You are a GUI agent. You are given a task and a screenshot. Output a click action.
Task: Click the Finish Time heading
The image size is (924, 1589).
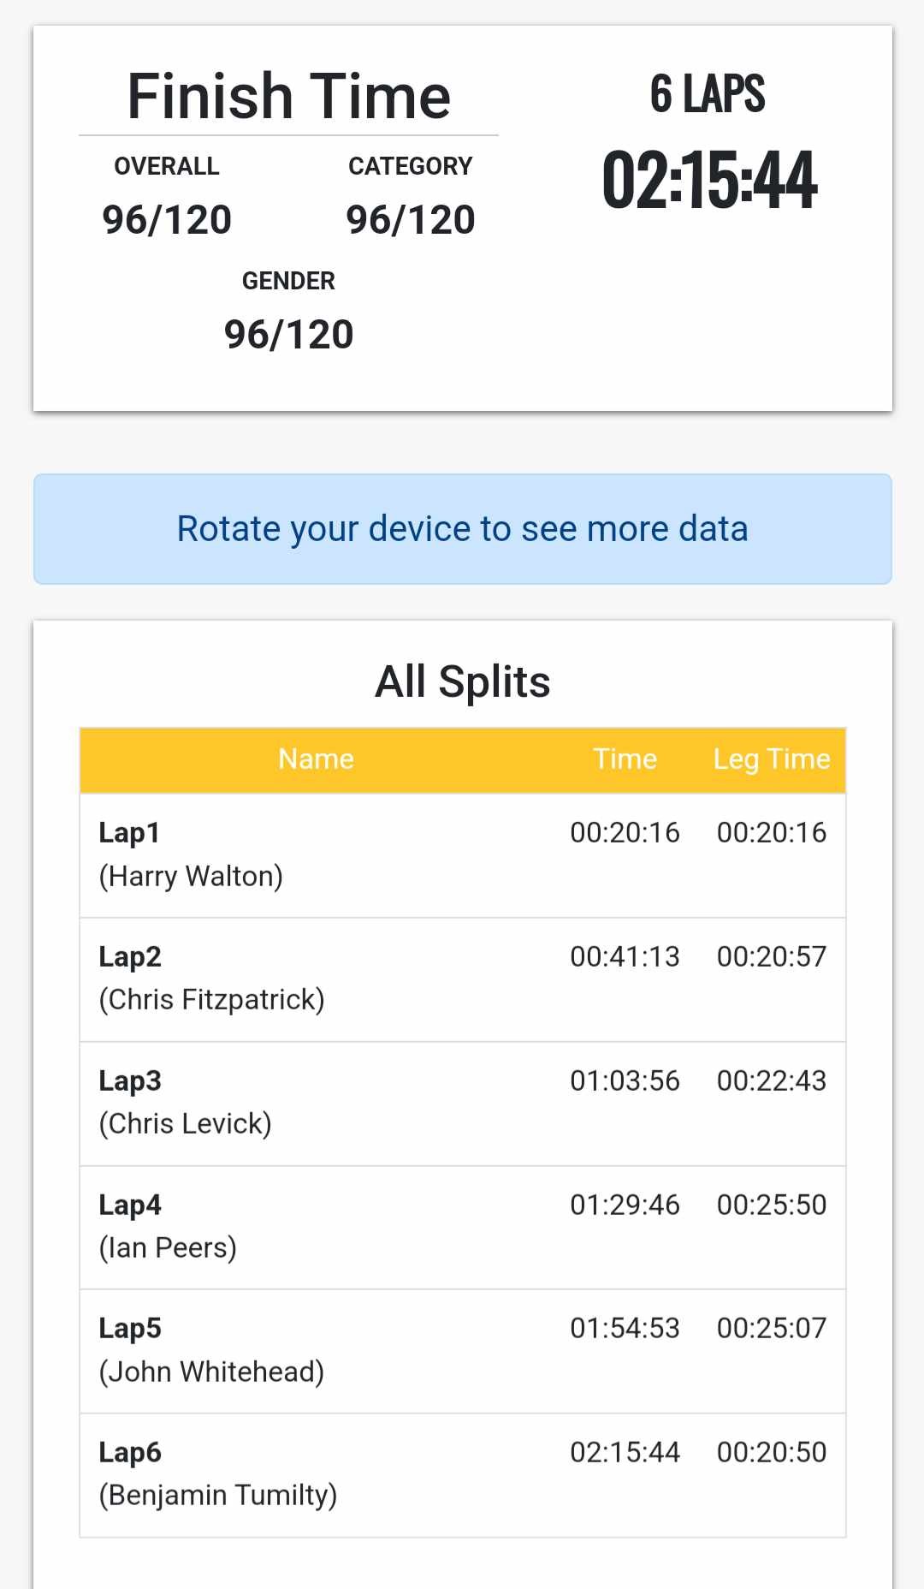click(x=288, y=96)
